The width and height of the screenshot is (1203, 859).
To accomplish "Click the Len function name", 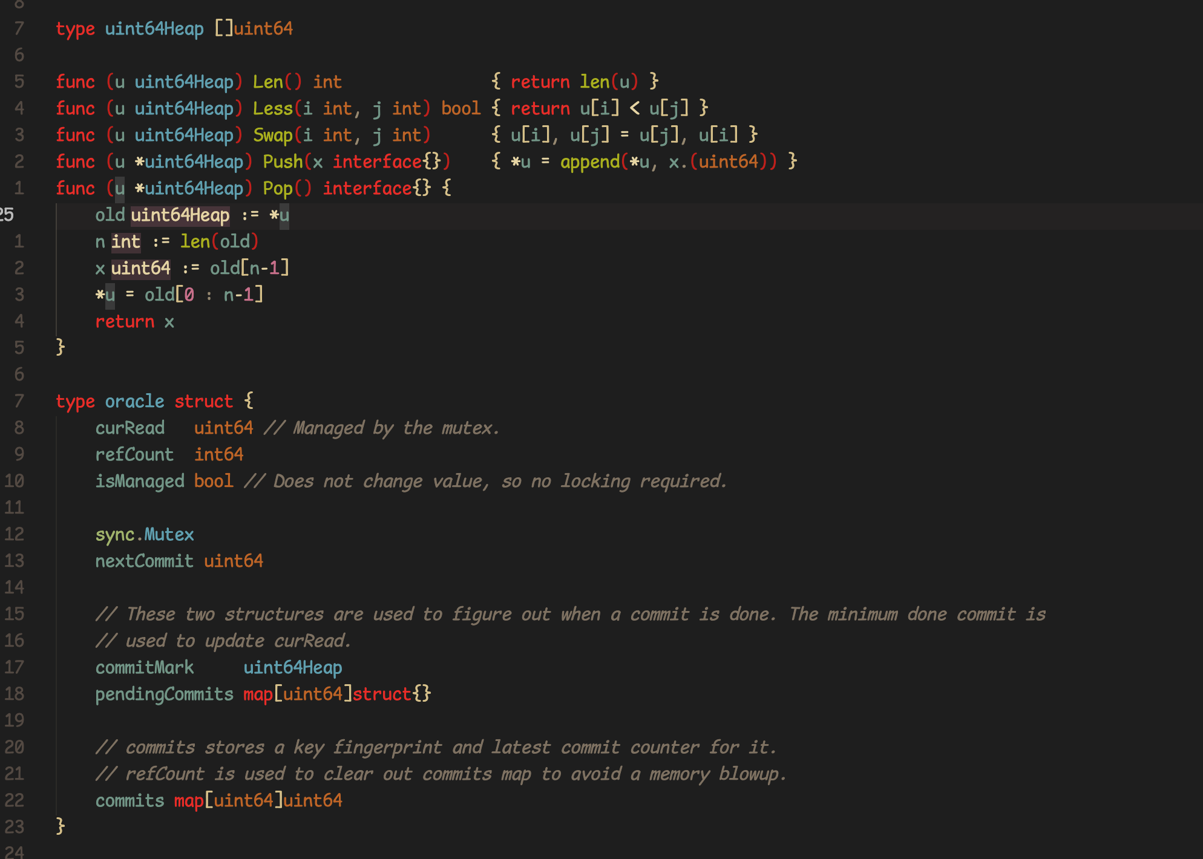I will [267, 82].
